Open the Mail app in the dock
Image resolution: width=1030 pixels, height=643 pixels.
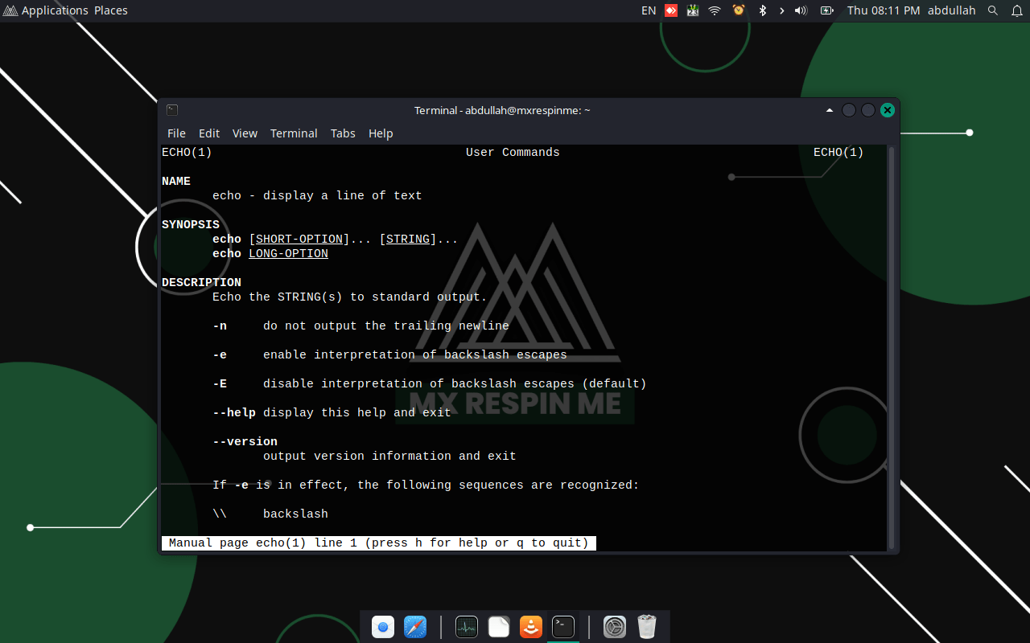pos(383,627)
